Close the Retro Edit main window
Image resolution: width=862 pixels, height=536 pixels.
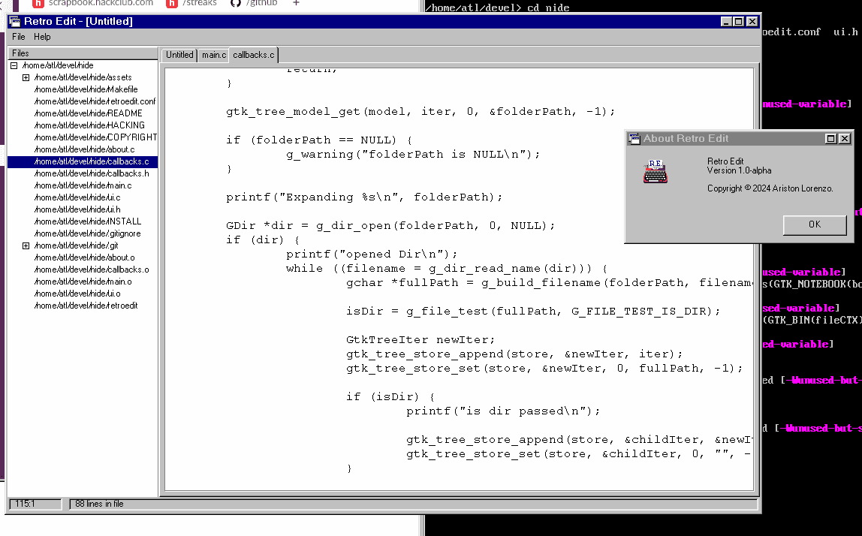(752, 22)
